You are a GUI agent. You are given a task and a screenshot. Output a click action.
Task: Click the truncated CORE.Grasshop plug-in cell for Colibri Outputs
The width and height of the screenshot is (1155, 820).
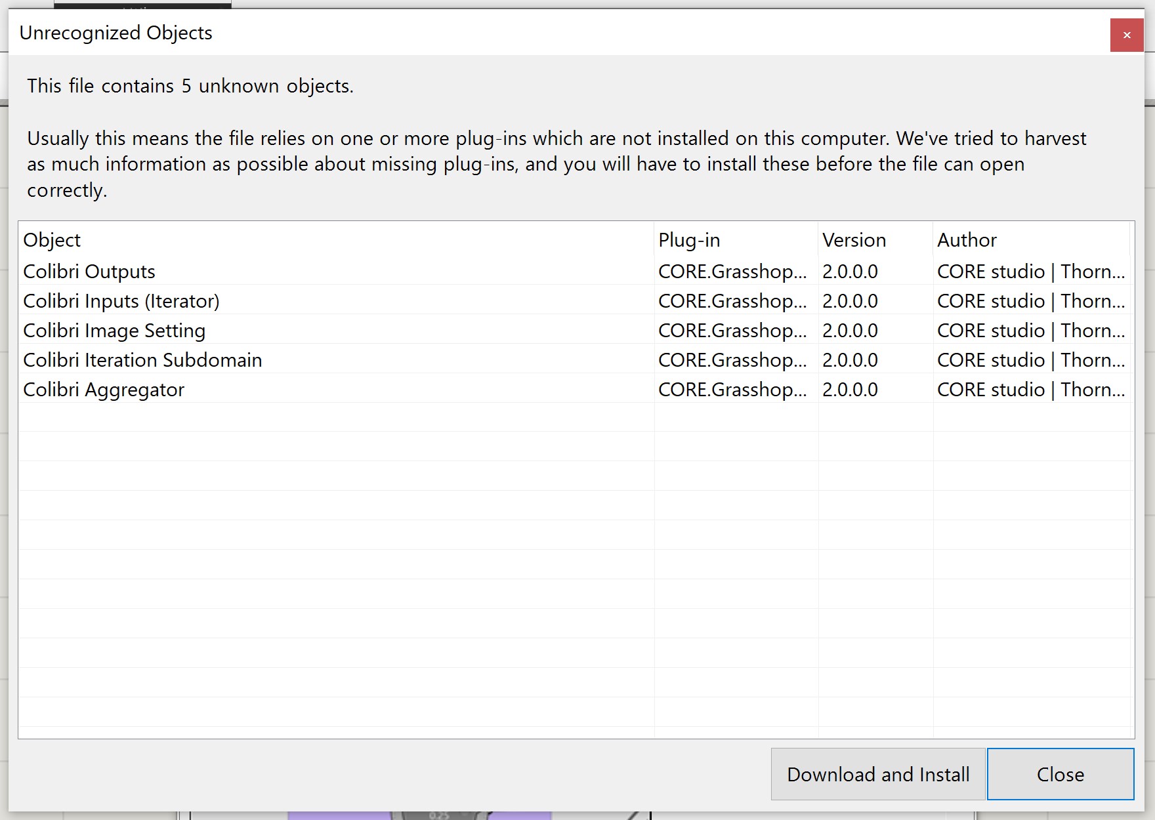pos(733,271)
